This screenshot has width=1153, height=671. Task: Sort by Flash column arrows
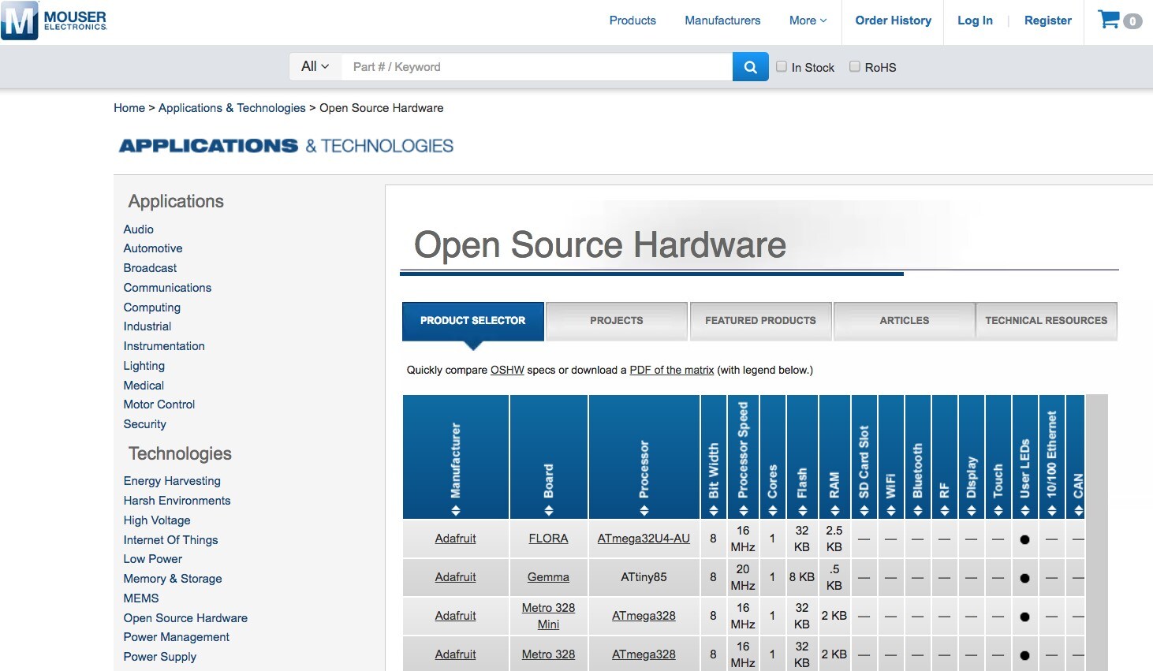tap(802, 510)
